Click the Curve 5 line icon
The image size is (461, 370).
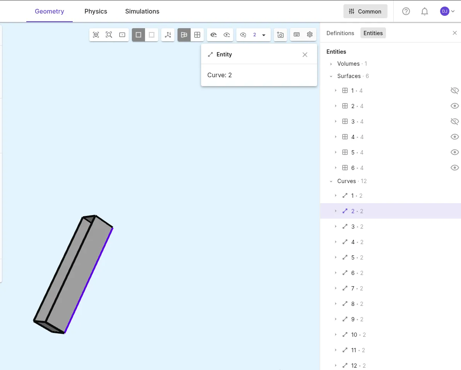[345, 257]
